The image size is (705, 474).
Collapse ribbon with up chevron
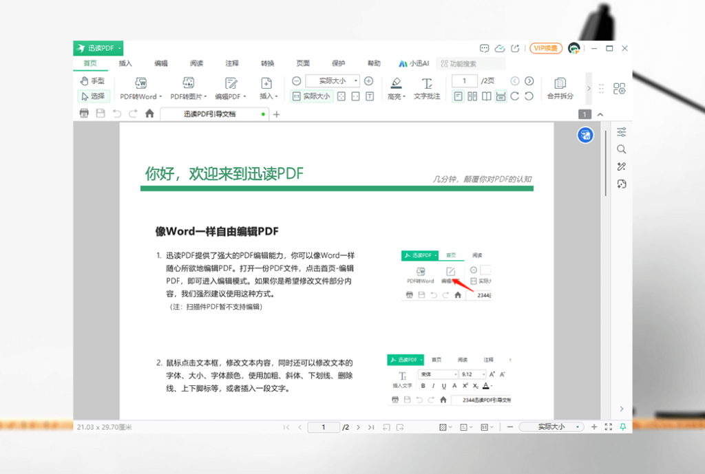click(600, 115)
